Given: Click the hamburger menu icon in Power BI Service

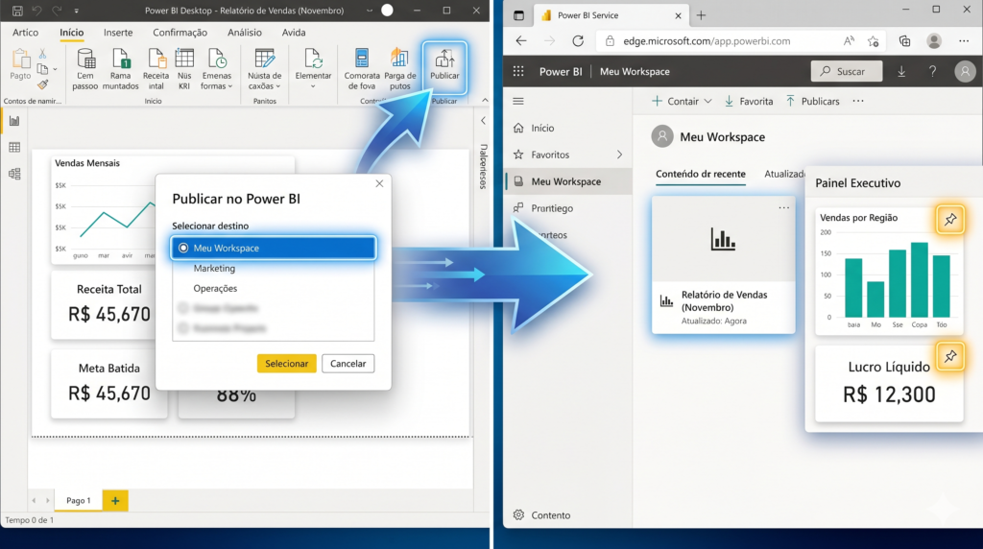Looking at the screenshot, I should [518, 101].
